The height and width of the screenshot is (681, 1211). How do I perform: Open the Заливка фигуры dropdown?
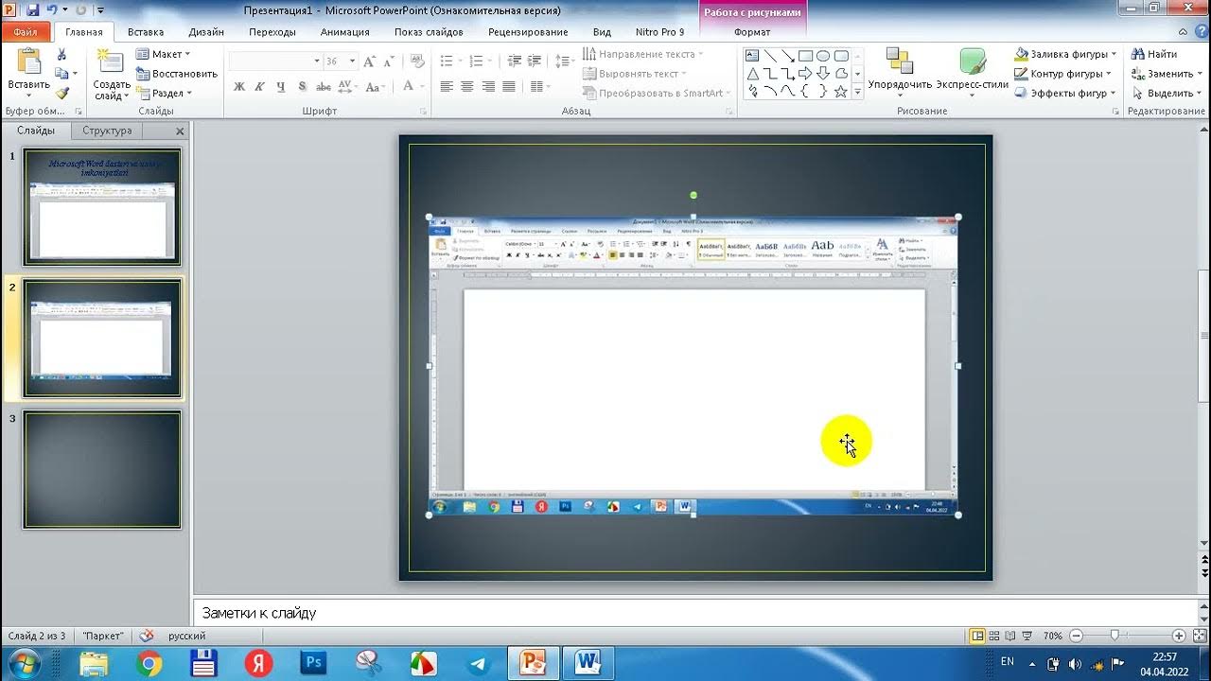tap(1065, 55)
